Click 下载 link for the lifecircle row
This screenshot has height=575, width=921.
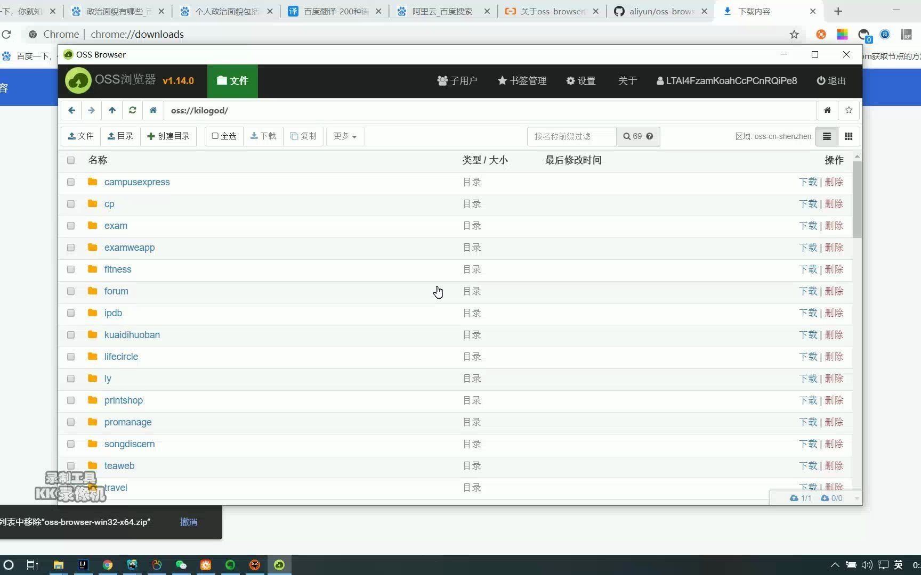[808, 357]
